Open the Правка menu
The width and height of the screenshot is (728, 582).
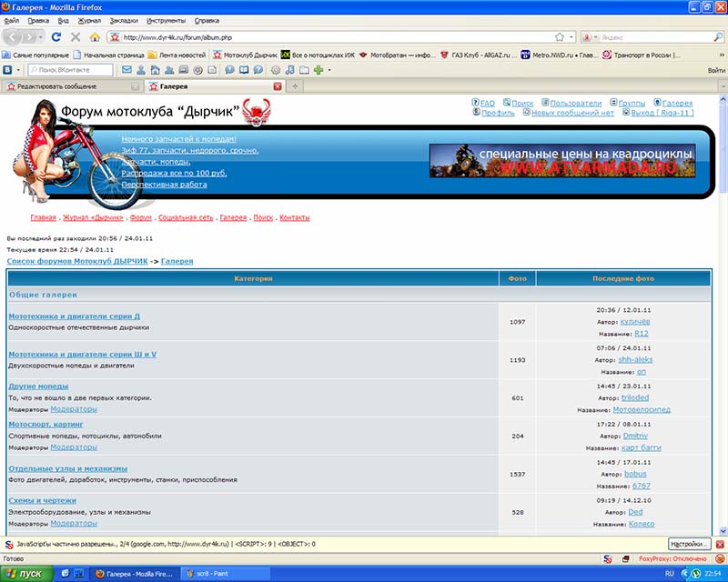pyautogui.click(x=38, y=20)
